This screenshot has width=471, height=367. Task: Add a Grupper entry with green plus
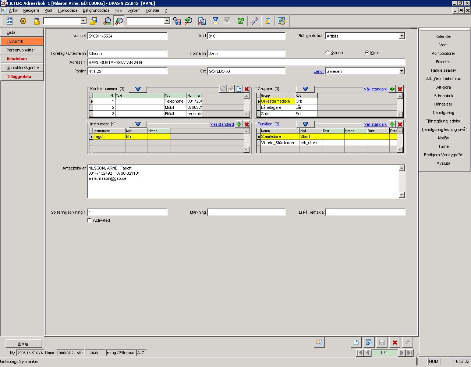392,89
